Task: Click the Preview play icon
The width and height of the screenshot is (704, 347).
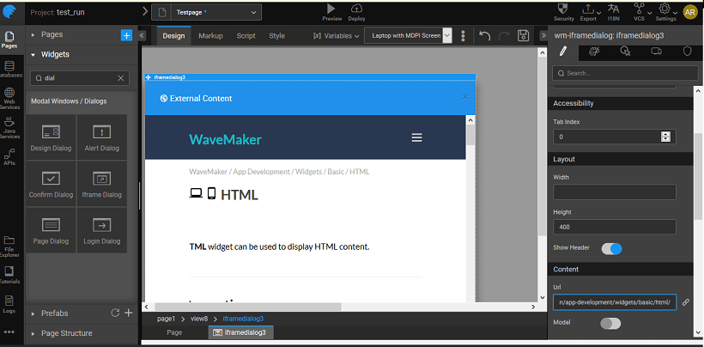Action: coord(331,9)
